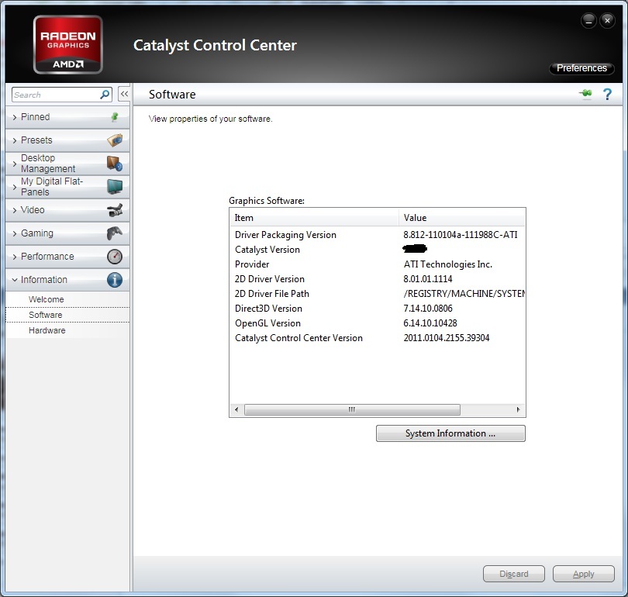Viewport: 628px width, 597px height.
Task: Click the System Information button
Action: coord(450,433)
